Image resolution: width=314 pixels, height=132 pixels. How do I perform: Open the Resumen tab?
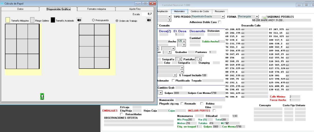[x=220, y=11]
